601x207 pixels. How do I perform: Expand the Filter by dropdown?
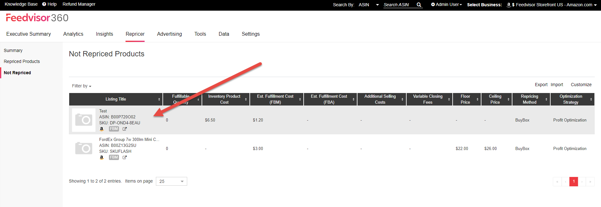(x=82, y=86)
